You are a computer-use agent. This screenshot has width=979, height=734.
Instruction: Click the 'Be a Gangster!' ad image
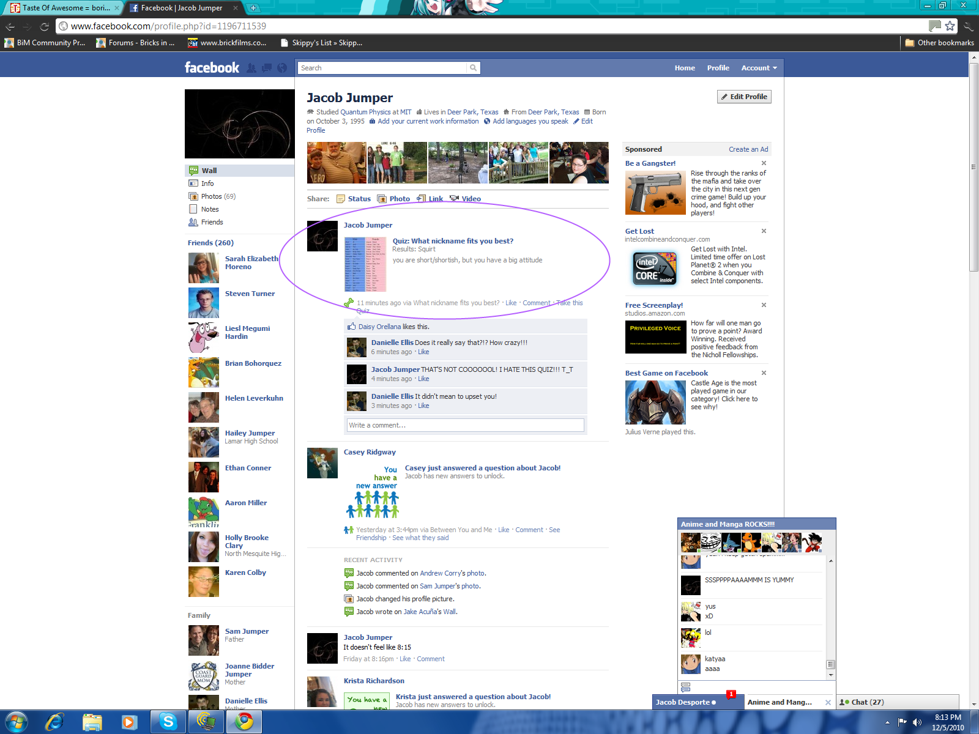pos(655,193)
